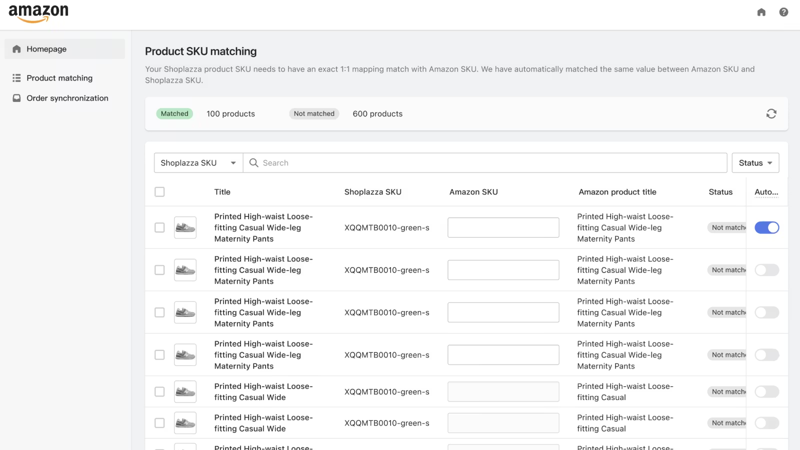
Task: Check the first product row checkbox
Action: [x=159, y=227]
